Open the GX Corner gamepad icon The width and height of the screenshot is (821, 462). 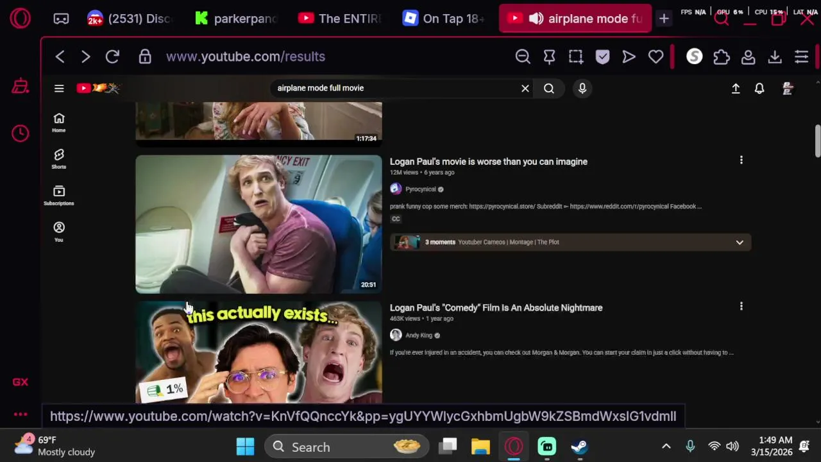61,19
